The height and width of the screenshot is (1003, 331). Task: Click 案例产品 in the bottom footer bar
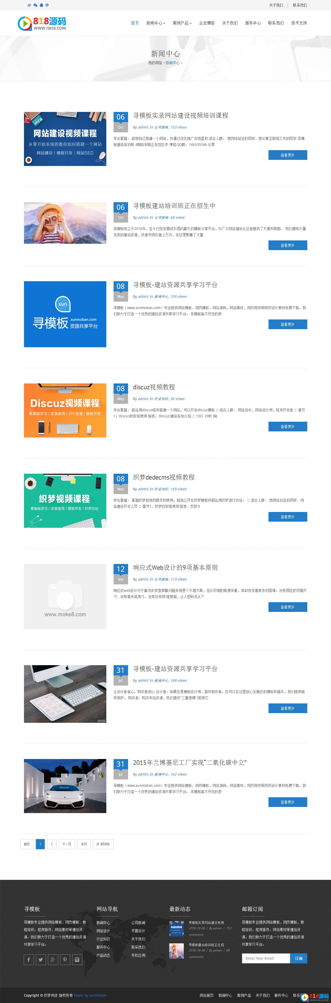244,995
